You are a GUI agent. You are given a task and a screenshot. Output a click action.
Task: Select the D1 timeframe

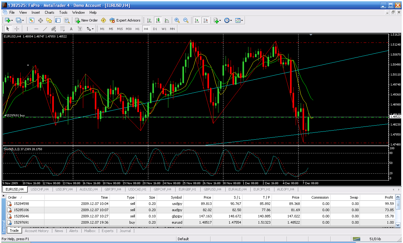pos(155,29)
